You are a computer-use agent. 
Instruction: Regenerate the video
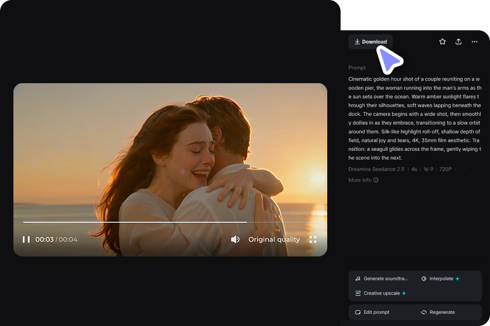[x=438, y=312]
